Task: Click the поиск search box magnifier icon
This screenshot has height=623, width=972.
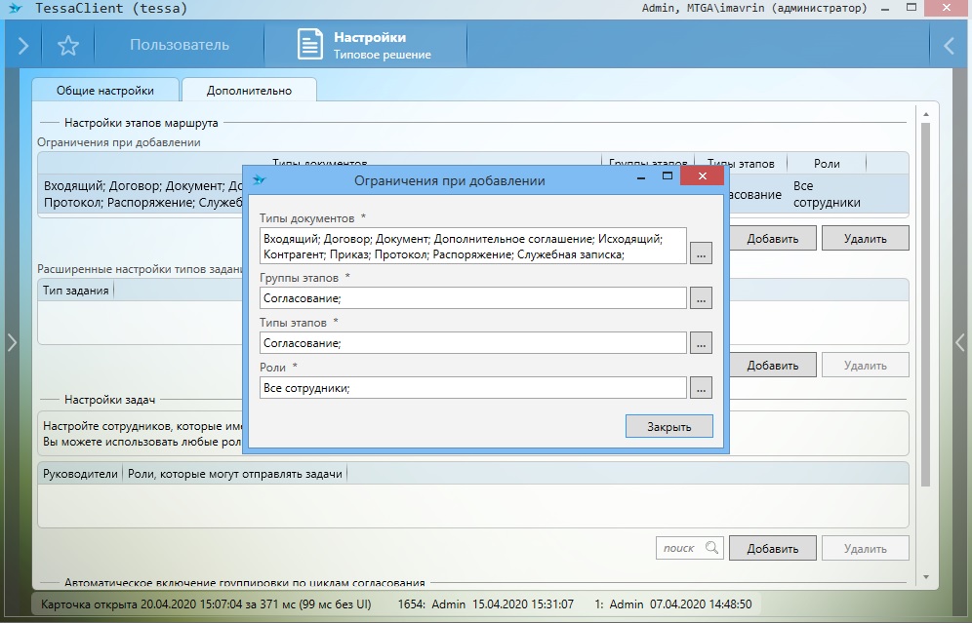Action: [711, 548]
